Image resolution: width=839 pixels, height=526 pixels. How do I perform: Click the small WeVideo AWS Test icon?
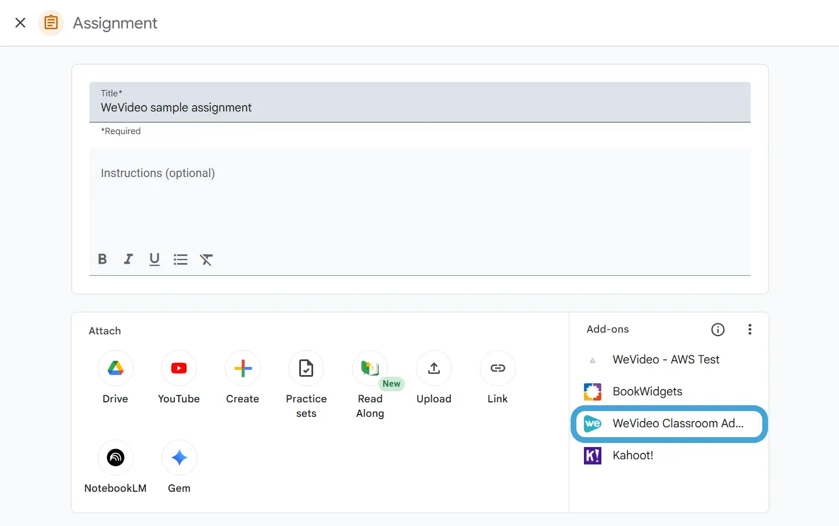click(593, 361)
